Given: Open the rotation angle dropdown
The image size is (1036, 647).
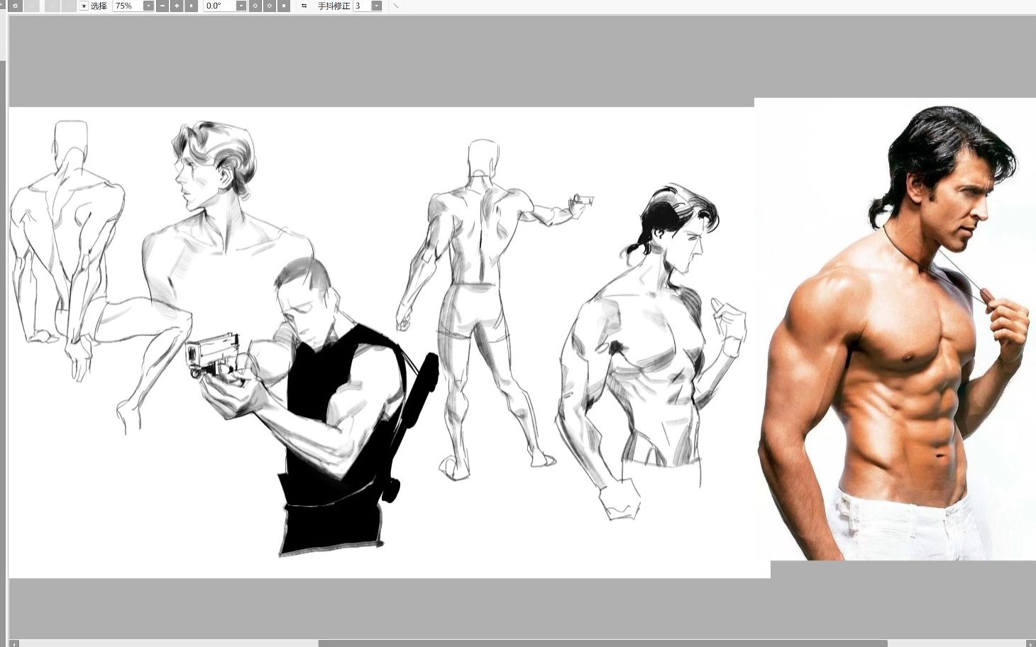Looking at the screenshot, I should pos(241,6).
